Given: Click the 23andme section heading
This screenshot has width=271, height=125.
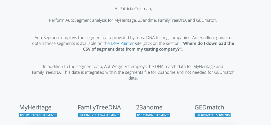Looking at the screenshot, I should (x=149, y=107).
